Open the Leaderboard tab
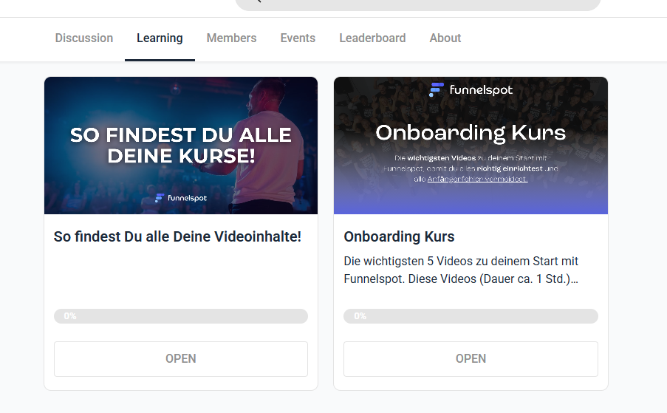This screenshot has height=413, width=667. (x=372, y=38)
